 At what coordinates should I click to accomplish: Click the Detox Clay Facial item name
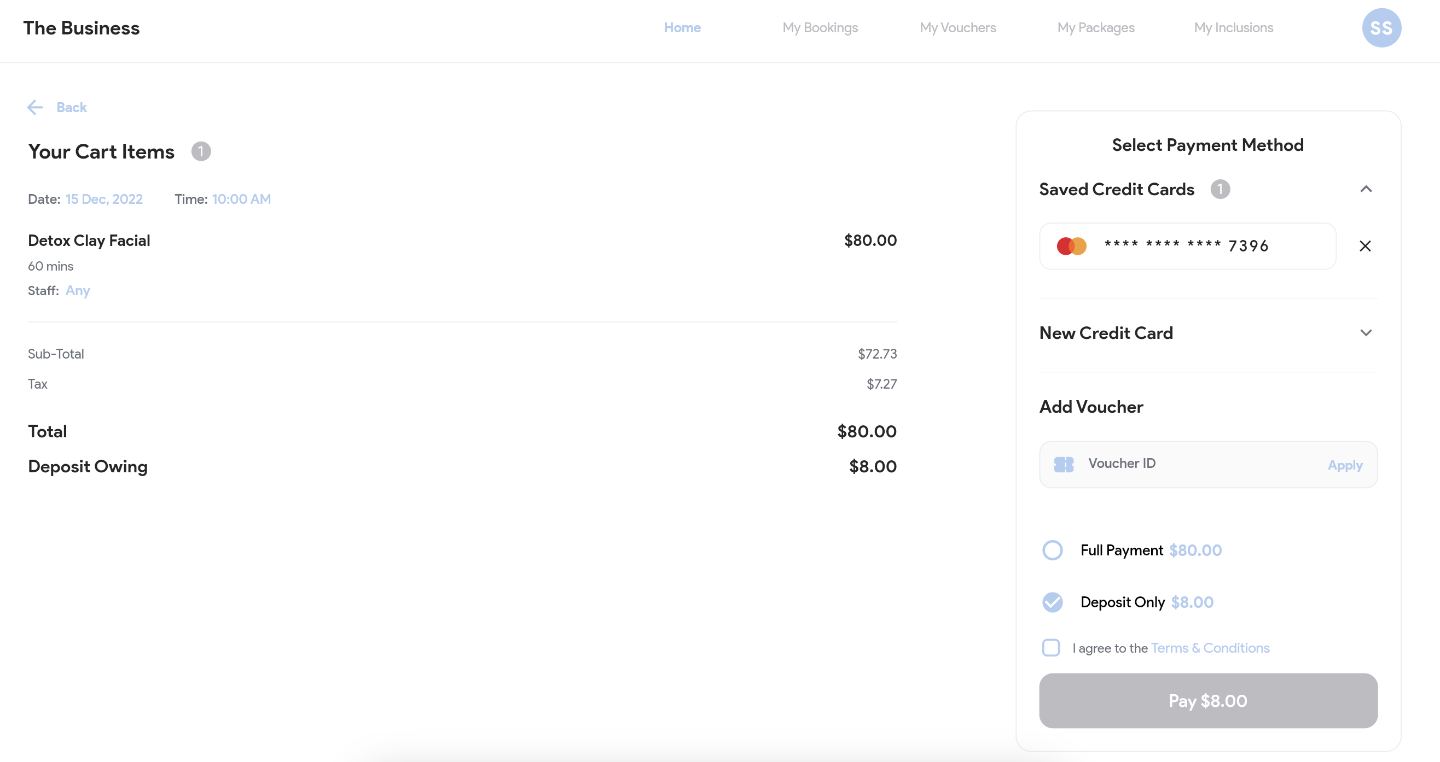[x=89, y=241]
